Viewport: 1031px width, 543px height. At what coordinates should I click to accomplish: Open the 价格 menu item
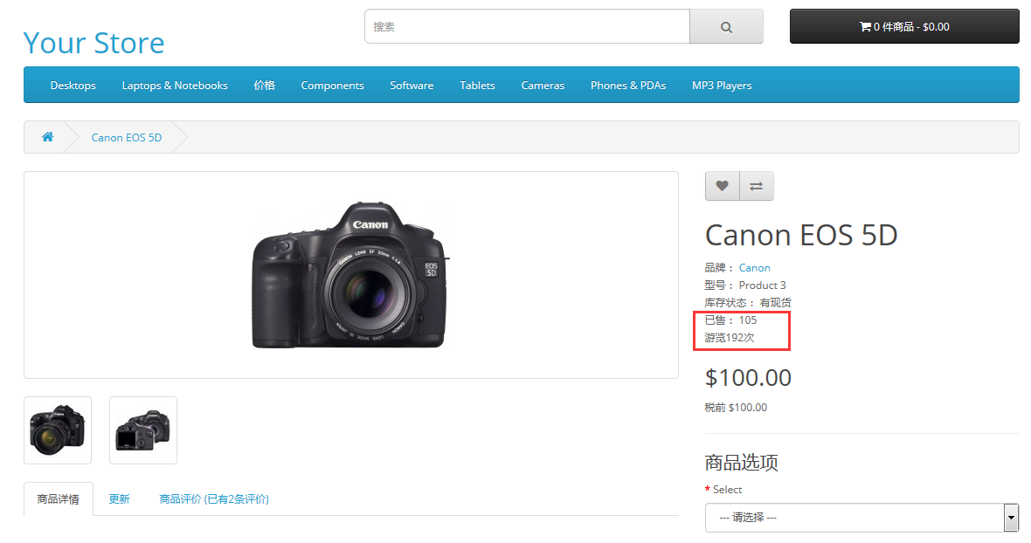tap(265, 86)
